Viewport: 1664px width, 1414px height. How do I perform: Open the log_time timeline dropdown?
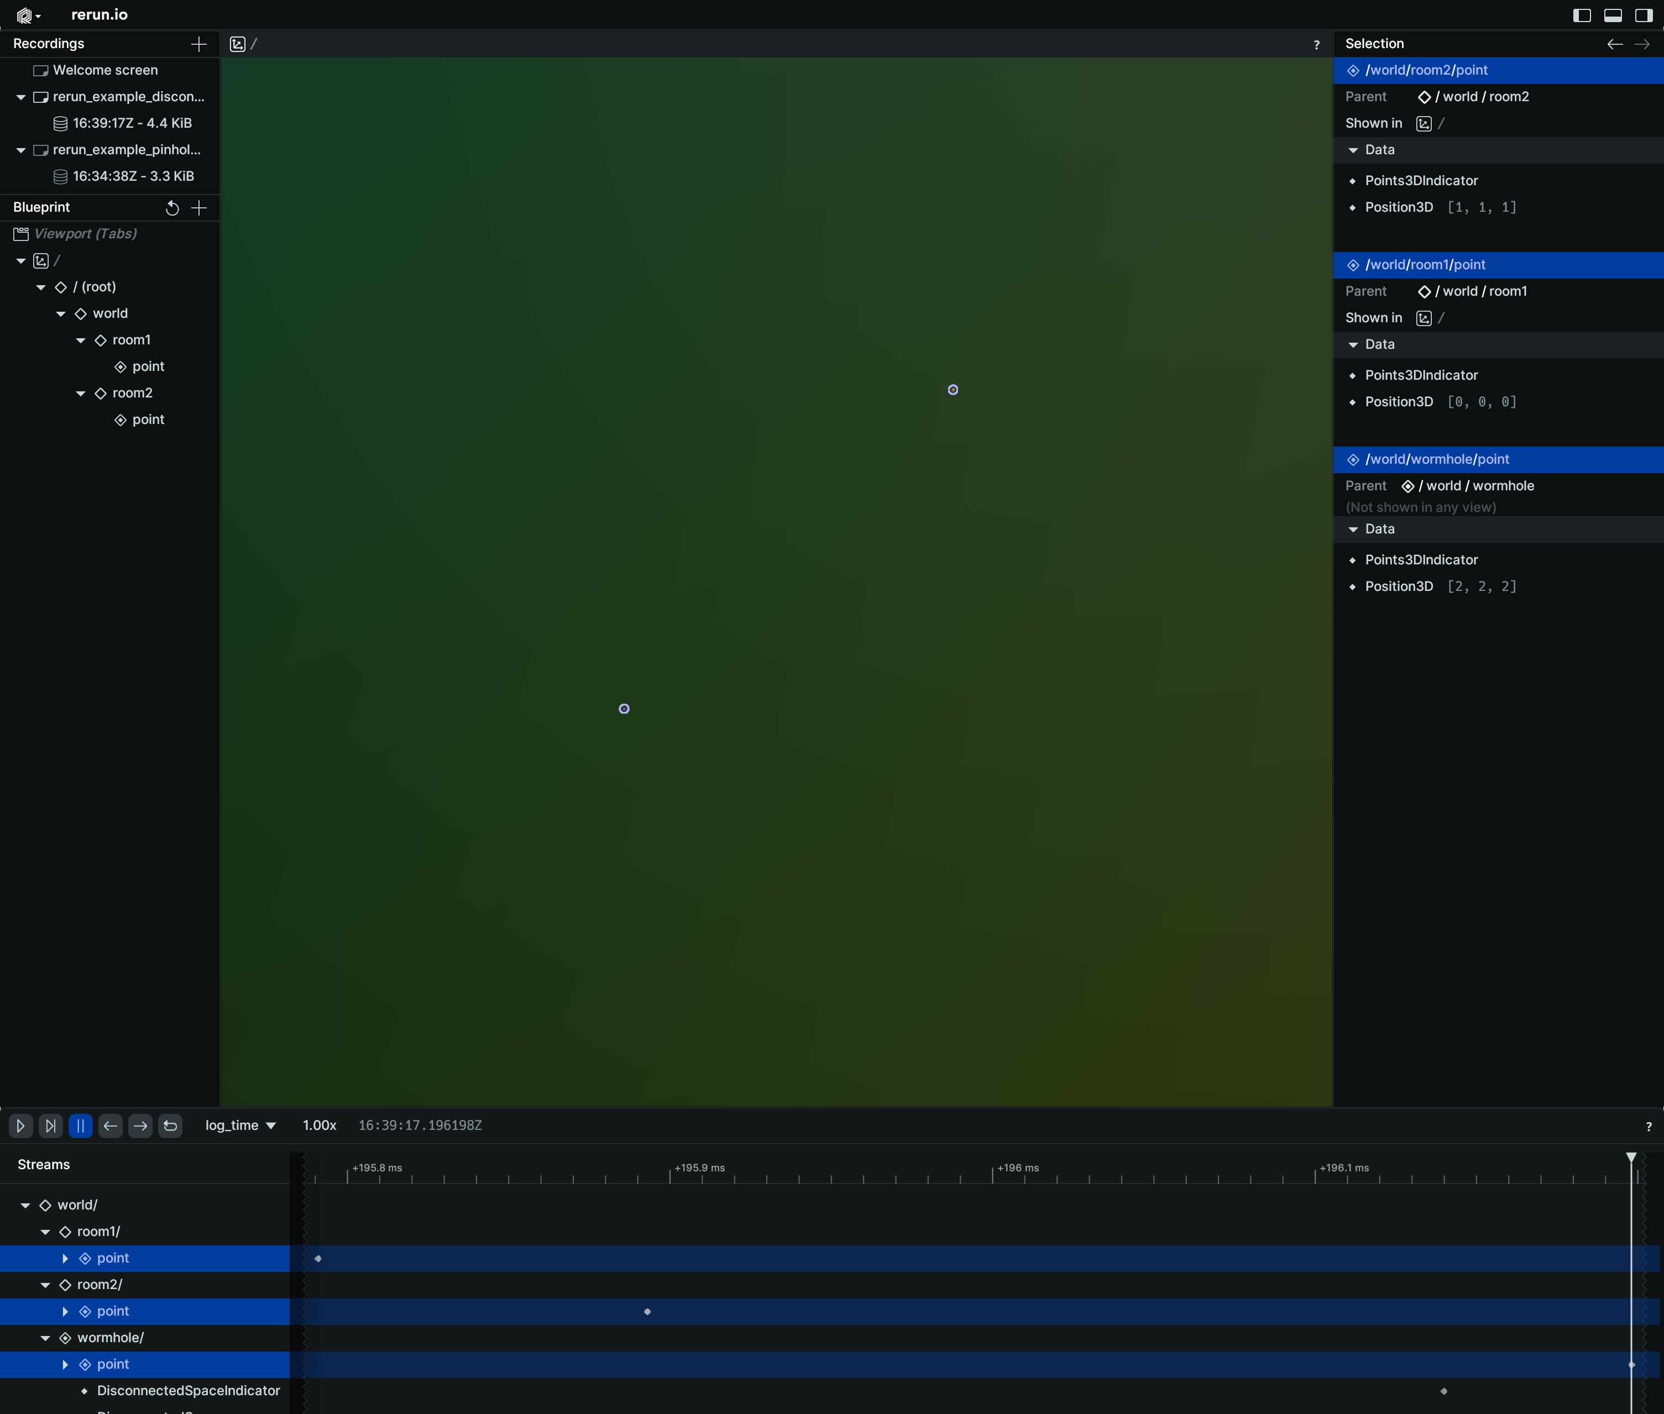(x=240, y=1126)
